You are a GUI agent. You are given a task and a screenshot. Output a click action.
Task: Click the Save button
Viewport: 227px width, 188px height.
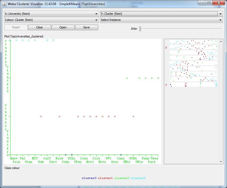pyautogui.click(x=86, y=27)
